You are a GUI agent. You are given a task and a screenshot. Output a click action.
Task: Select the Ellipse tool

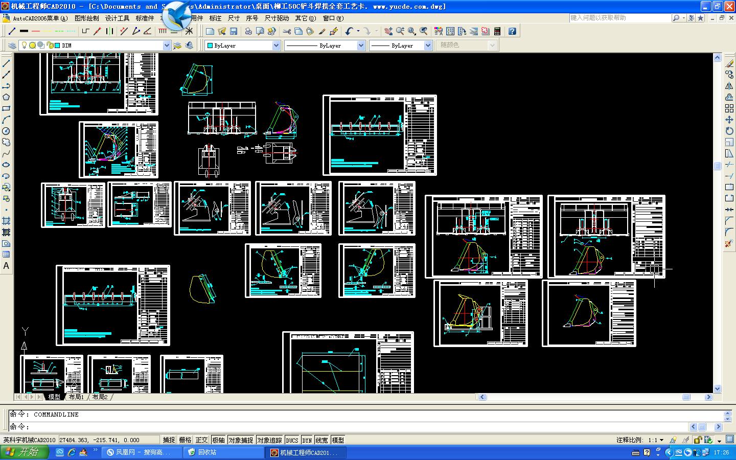(7, 165)
